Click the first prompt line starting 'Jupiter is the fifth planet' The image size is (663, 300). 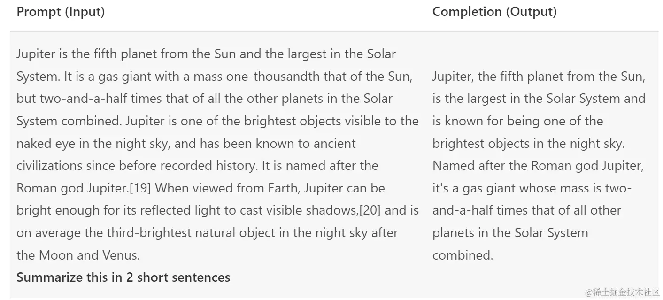206,54
